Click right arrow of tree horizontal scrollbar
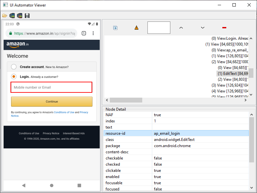The image size is (257, 193). pos(245,100)
